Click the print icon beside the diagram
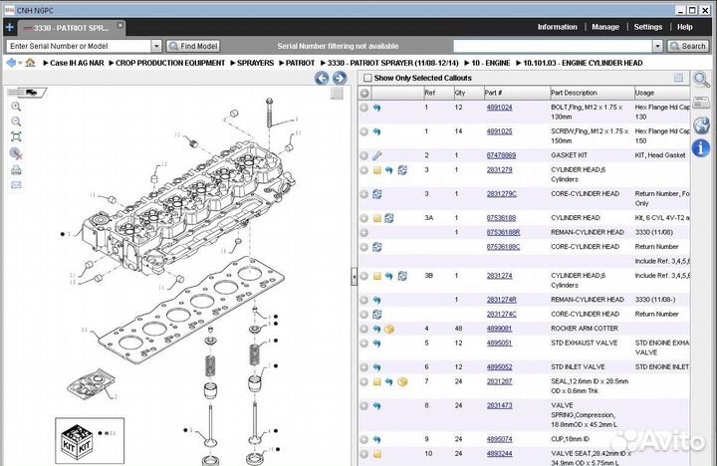 tap(16, 169)
